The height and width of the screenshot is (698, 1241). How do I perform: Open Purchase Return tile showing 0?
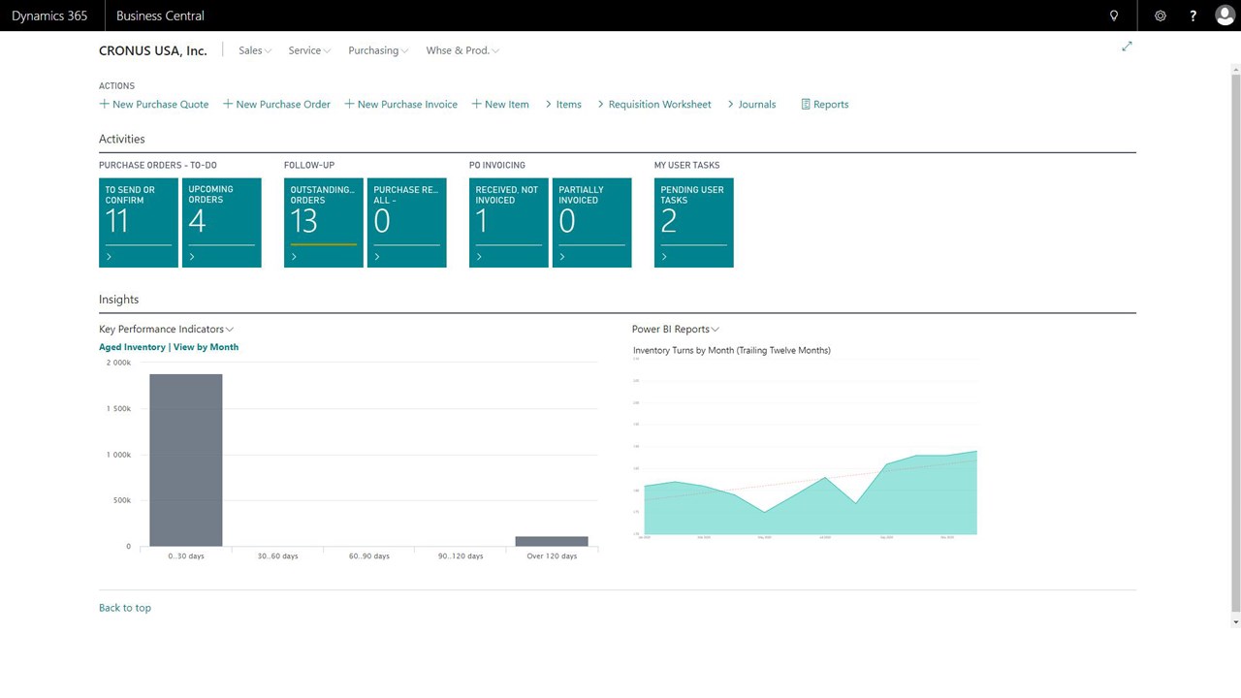[407, 223]
